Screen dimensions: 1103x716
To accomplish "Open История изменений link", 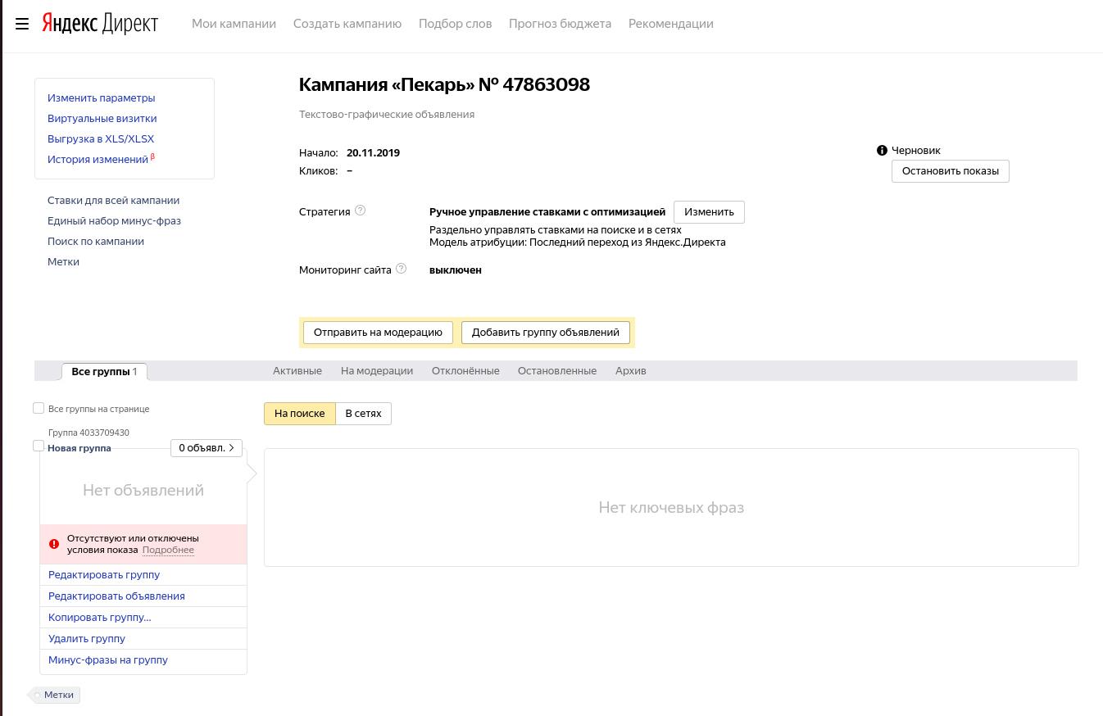I will 98,160.
